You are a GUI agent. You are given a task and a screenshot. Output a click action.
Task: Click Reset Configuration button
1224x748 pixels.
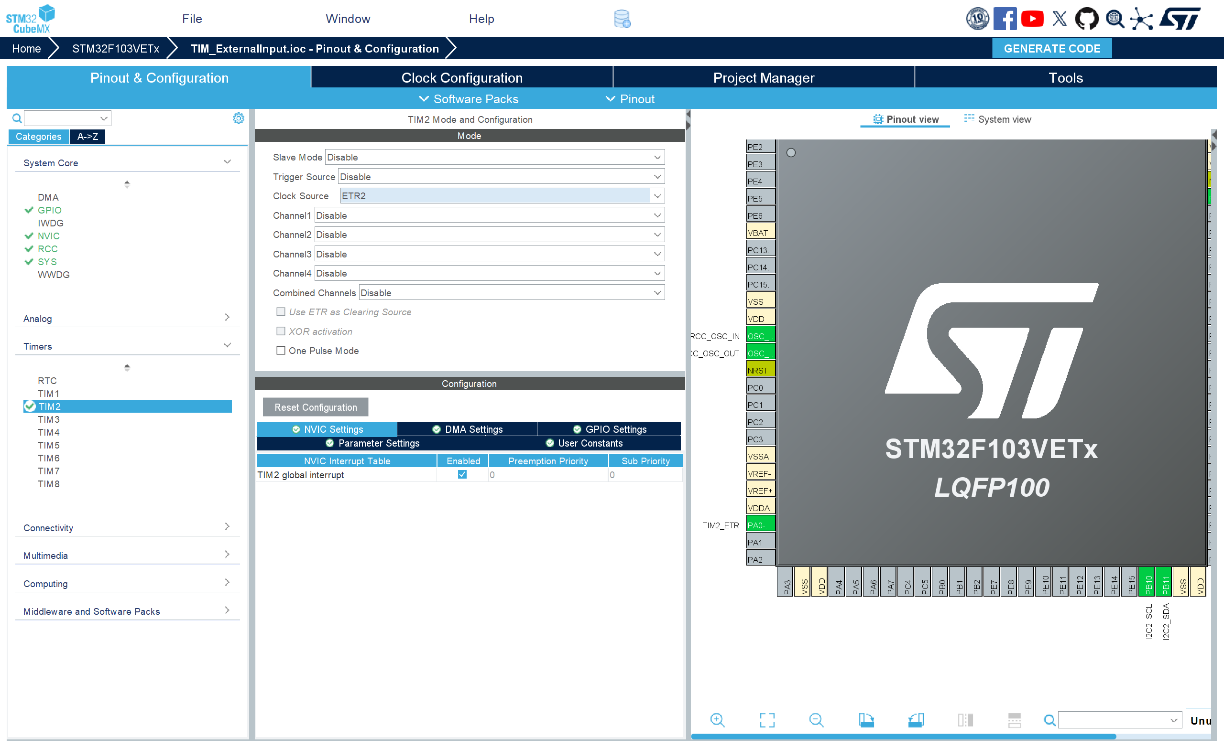[x=316, y=407]
